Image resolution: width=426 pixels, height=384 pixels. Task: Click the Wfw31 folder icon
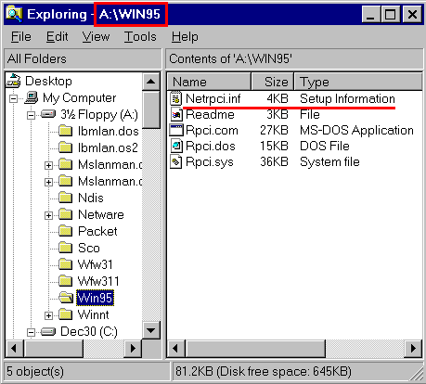(x=65, y=264)
